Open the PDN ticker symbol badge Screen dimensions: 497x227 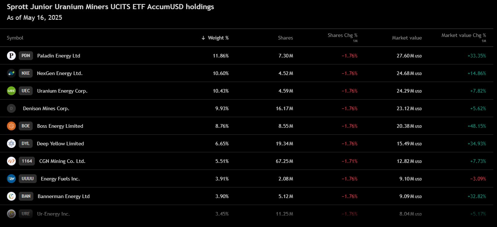pyautogui.click(x=26, y=56)
